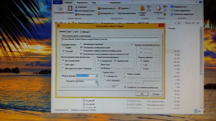Open the address bar history dropdown
This screenshot has height=121, width=216.
(x=175, y=23)
